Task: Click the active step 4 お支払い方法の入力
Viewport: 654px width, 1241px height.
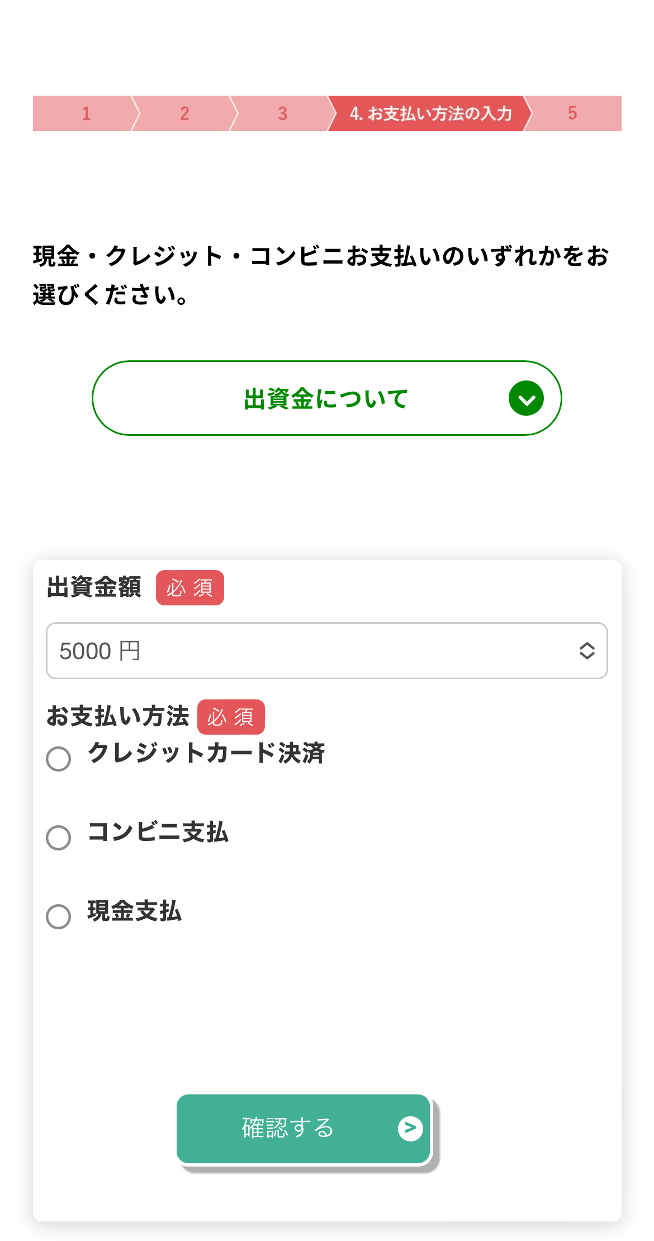Action: click(430, 114)
